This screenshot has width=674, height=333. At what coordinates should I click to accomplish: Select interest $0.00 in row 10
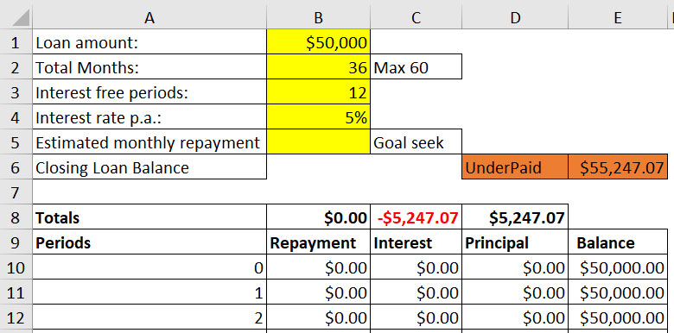point(416,267)
